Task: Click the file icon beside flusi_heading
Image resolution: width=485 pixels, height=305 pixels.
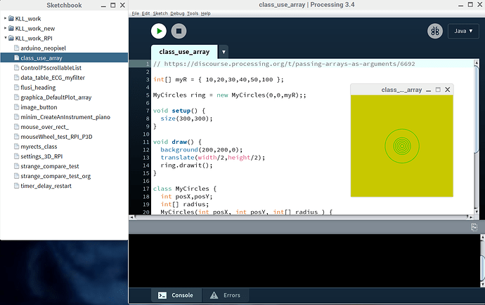Action: click(17, 87)
